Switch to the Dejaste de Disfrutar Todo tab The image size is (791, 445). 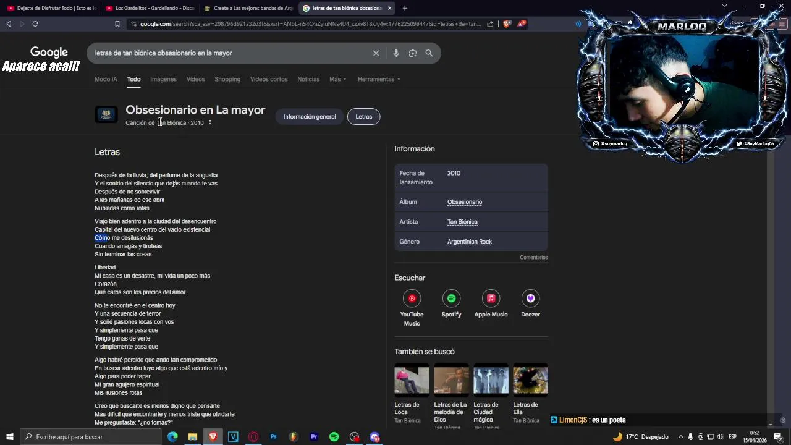pos(51,8)
